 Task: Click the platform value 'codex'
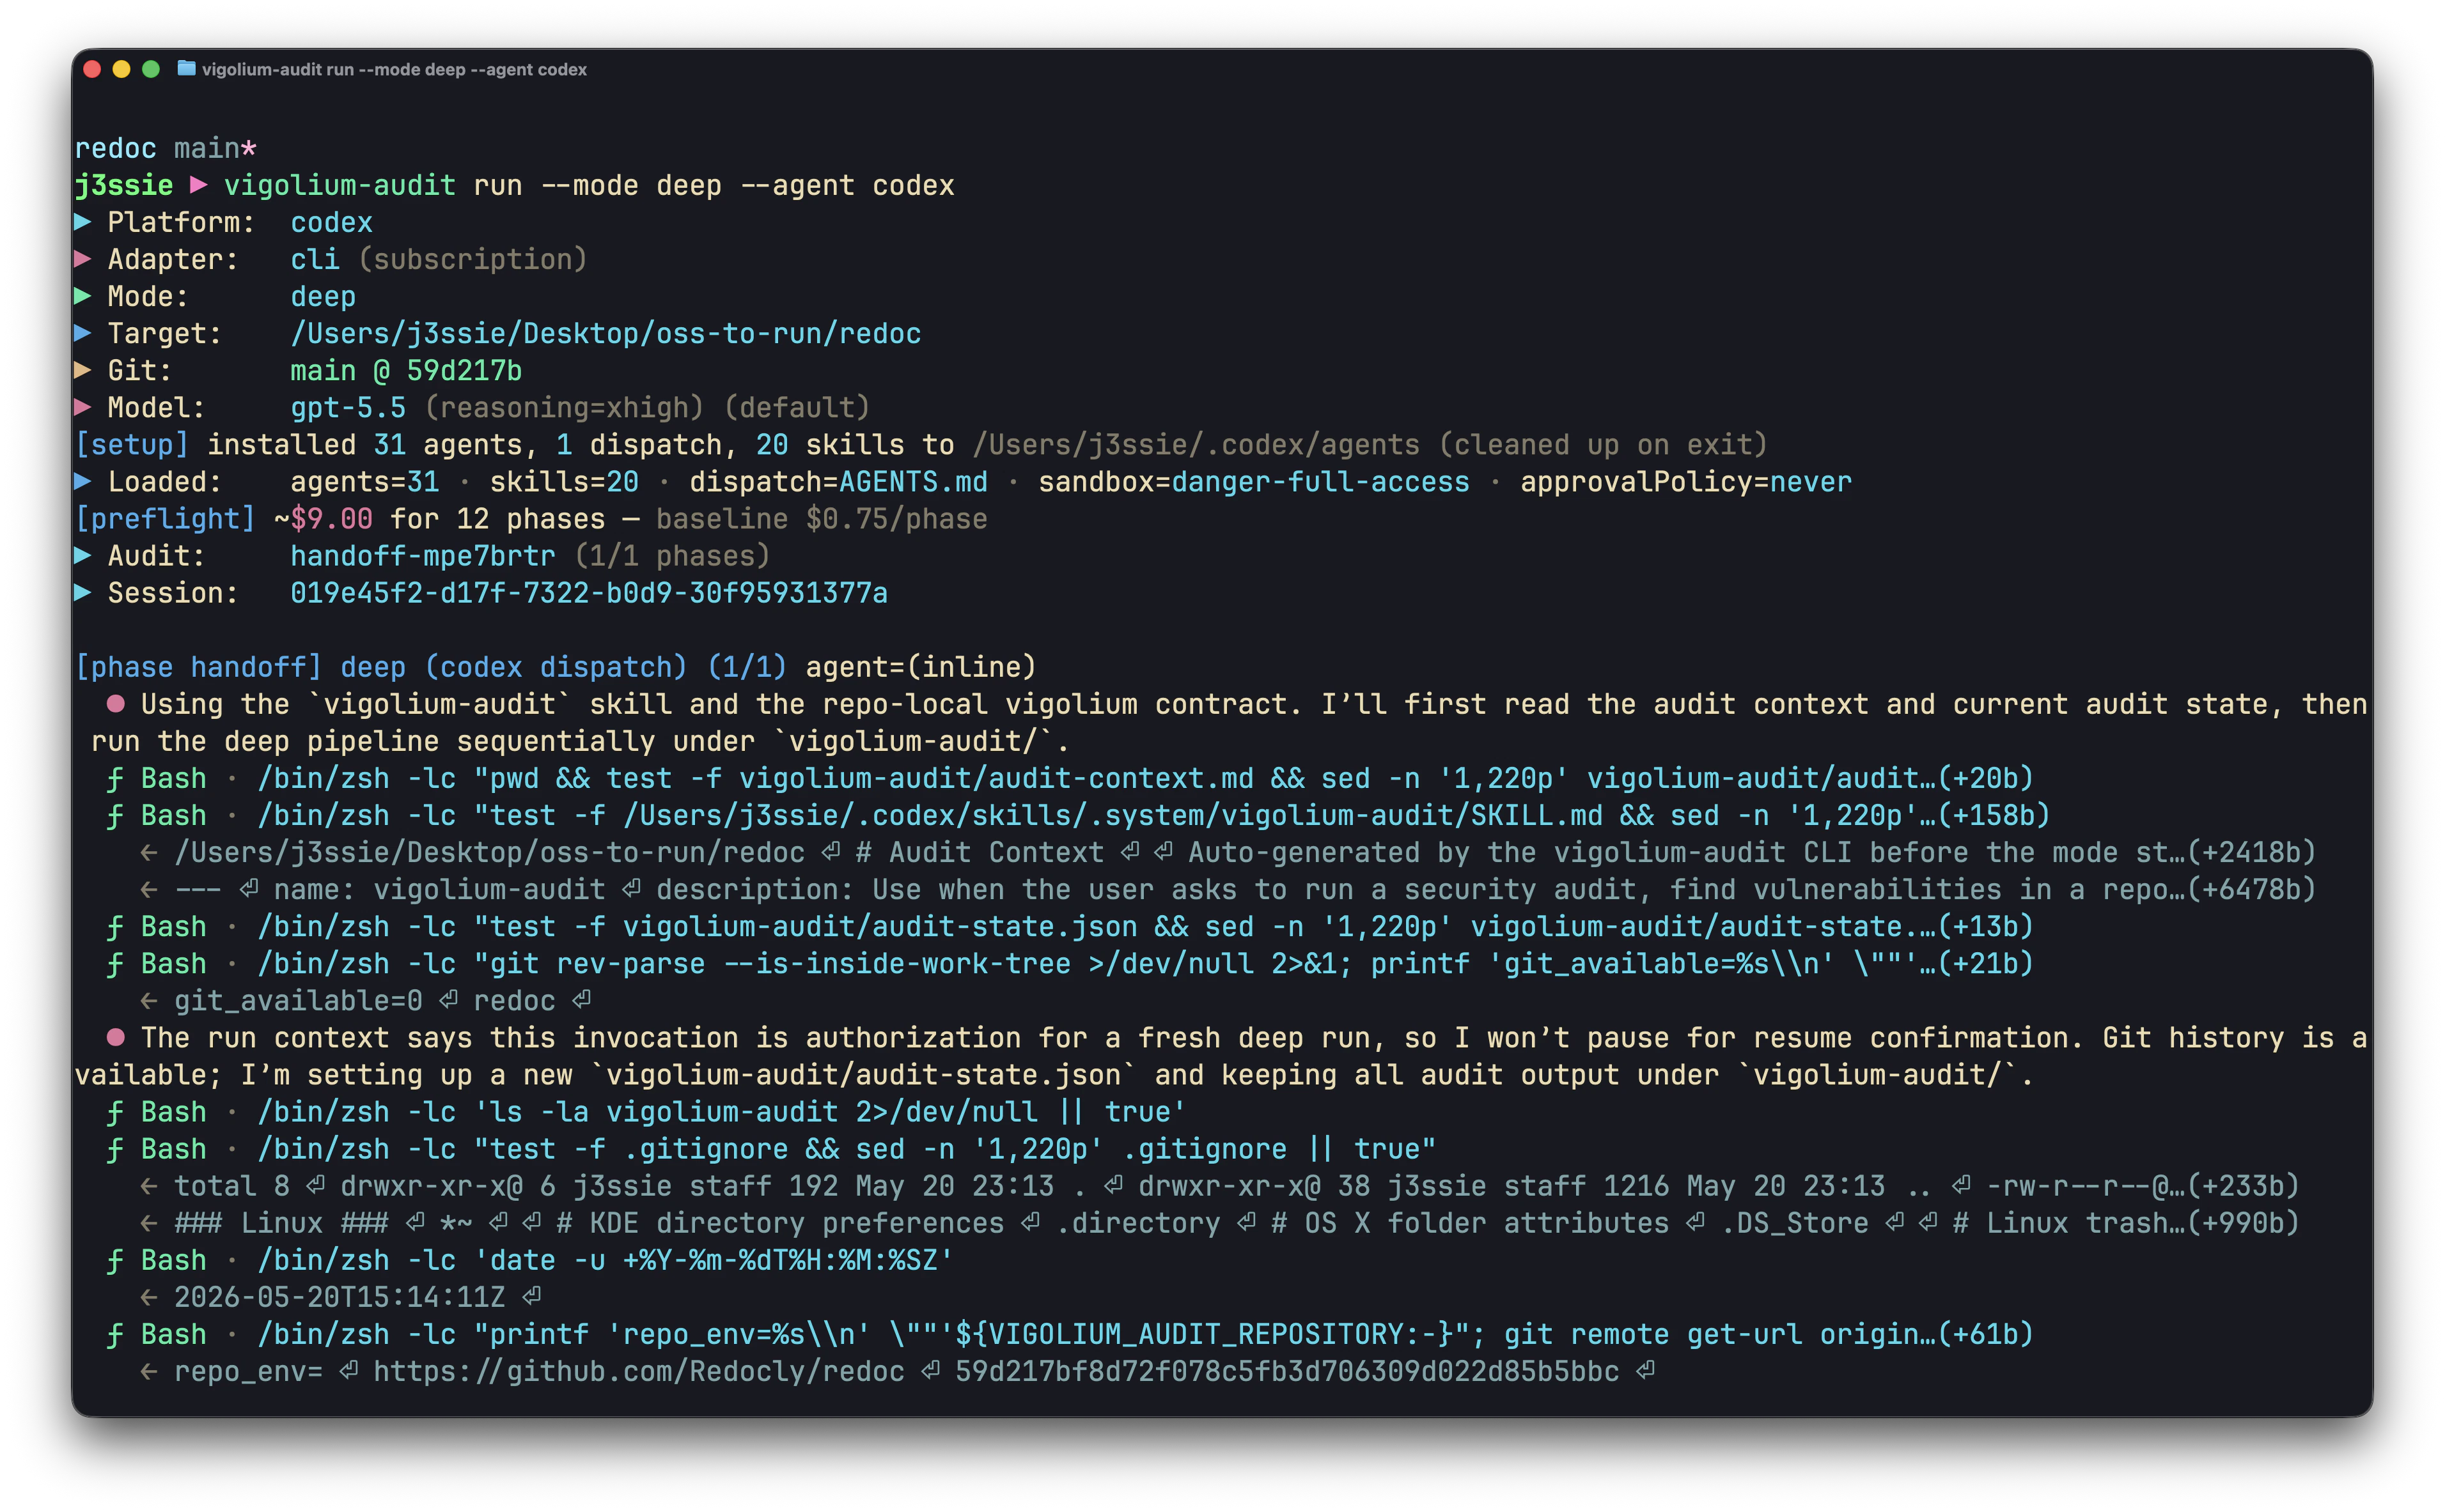pos(331,222)
